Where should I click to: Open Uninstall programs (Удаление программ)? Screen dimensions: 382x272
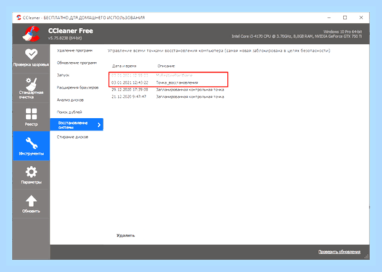tap(75, 50)
